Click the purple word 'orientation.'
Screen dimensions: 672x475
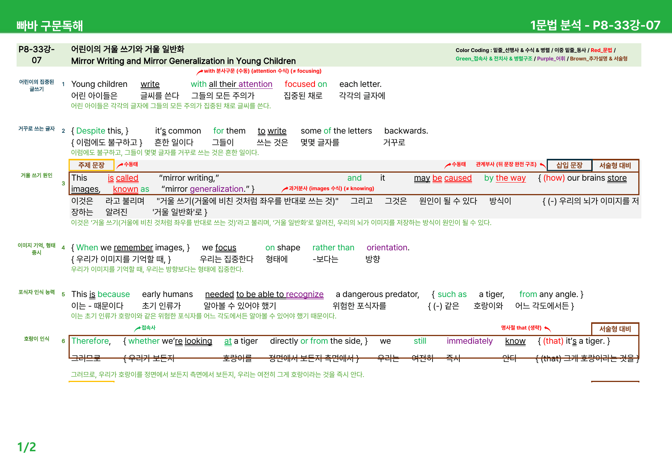pos(388,248)
